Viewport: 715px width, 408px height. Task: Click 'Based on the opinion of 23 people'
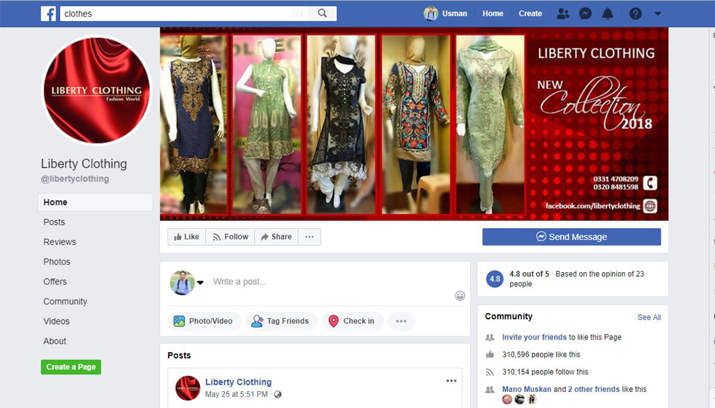tap(577, 279)
